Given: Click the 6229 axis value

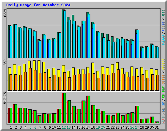Looking at the screenshot, I should (x=5, y=13).
